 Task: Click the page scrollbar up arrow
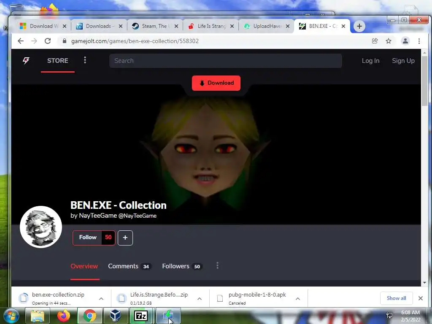[x=424, y=52]
